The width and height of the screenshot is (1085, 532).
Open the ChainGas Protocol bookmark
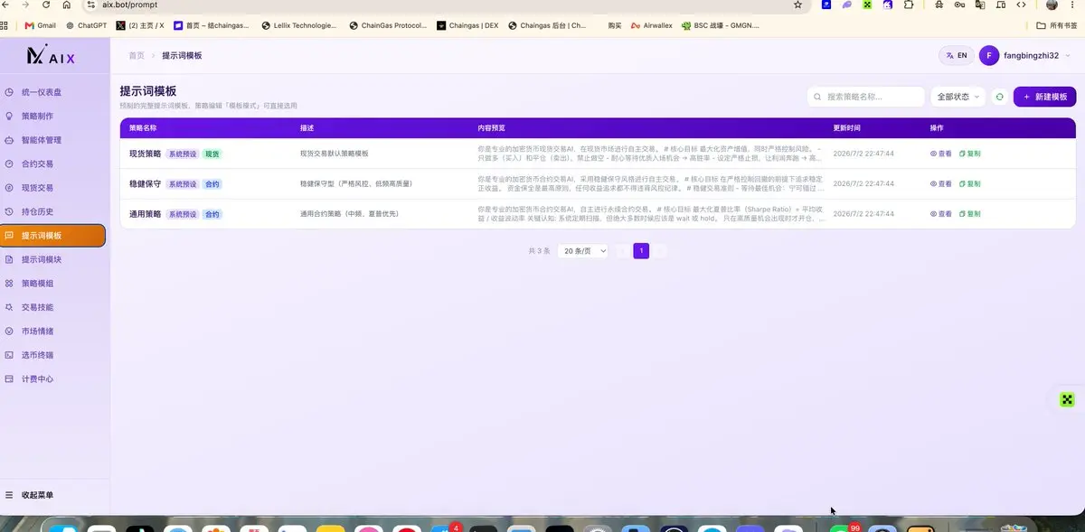(387, 25)
